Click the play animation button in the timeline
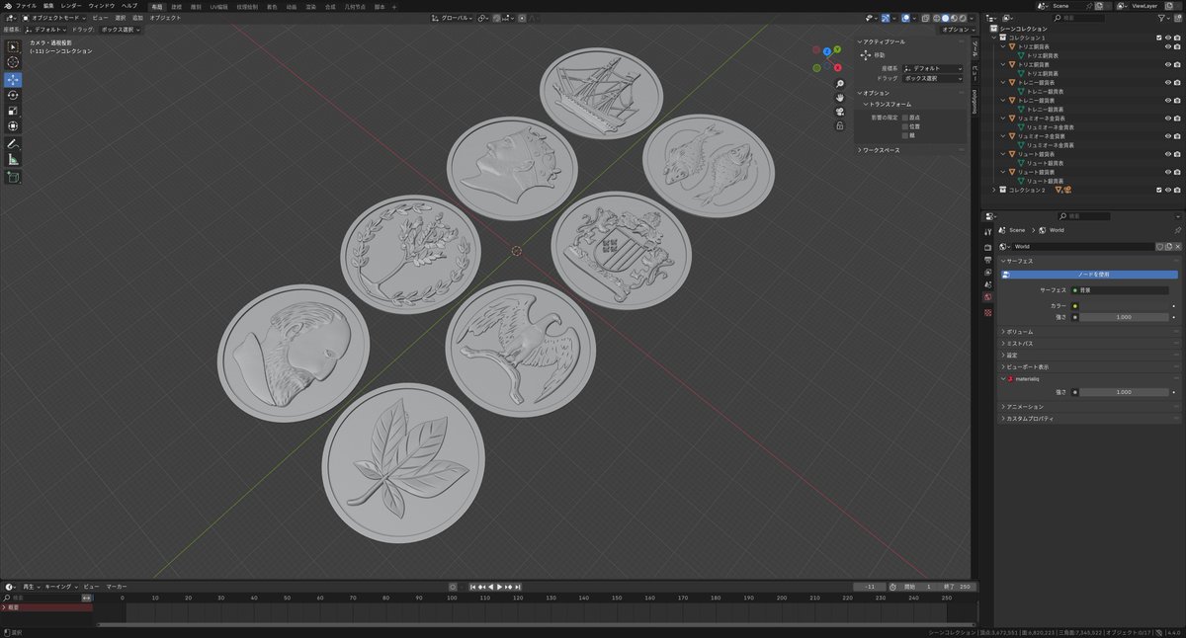Screen dimensions: 1186x638 pos(499,587)
